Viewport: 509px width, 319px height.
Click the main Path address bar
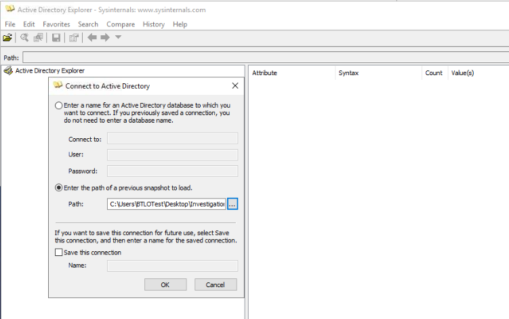click(266, 58)
